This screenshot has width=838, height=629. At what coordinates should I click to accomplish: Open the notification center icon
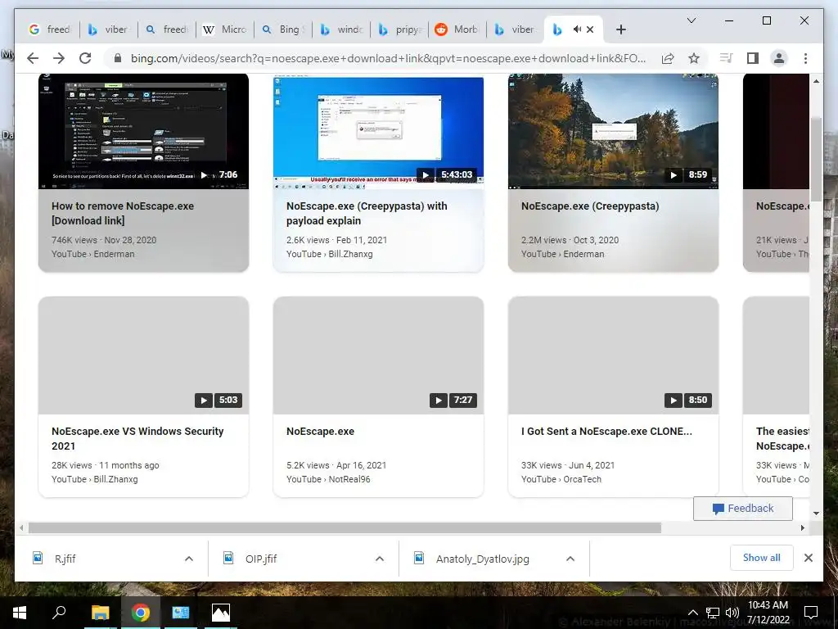coord(811,613)
